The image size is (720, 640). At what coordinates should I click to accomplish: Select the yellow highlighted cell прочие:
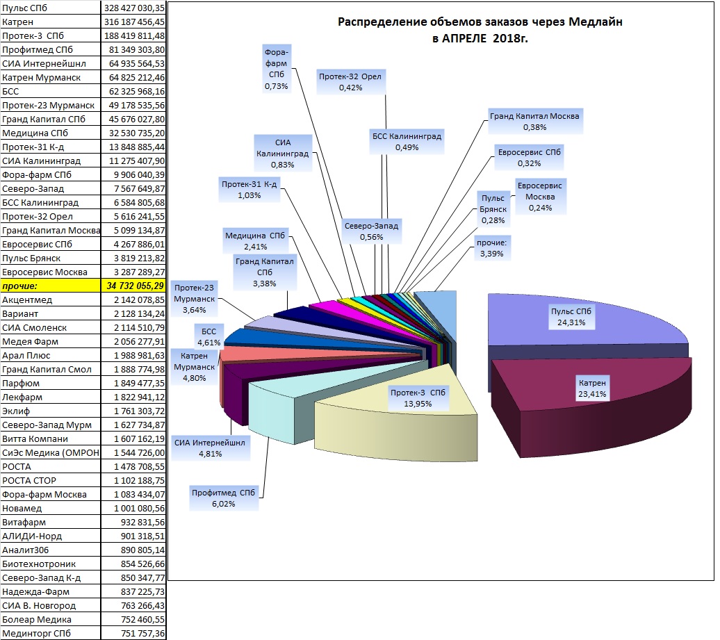click(50, 286)
